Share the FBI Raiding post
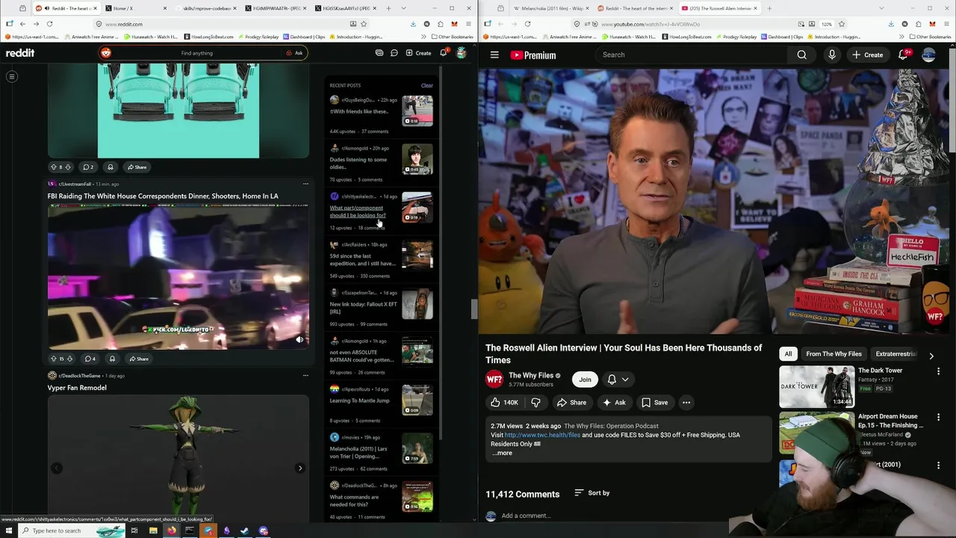 click(137, 359)
